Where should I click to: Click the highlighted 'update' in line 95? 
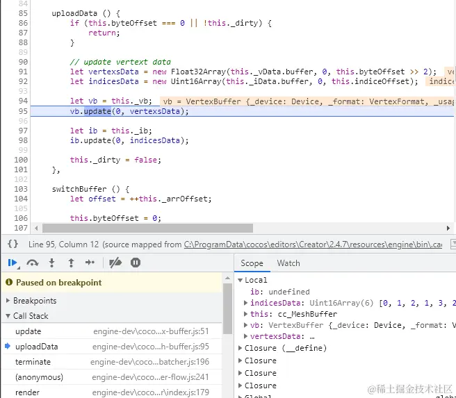97,111
